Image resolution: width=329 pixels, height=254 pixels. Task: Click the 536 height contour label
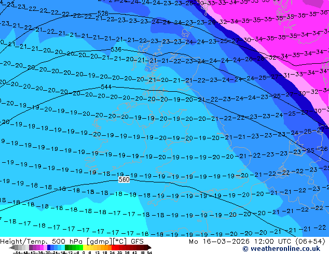[116, 49]
